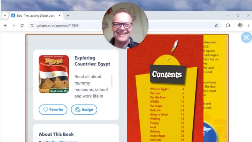Click the book description scrollbar
Viewport: 252px width, 142px height.
[x=112, y=81]
